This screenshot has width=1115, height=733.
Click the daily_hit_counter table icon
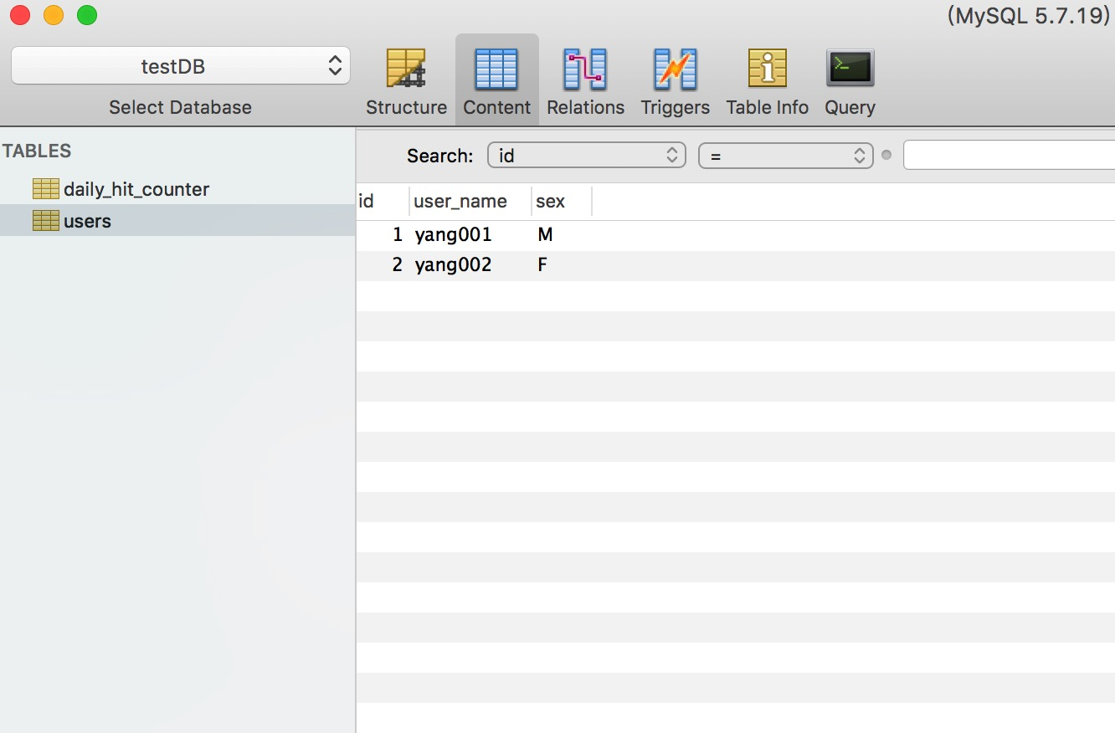coord(46,189)
